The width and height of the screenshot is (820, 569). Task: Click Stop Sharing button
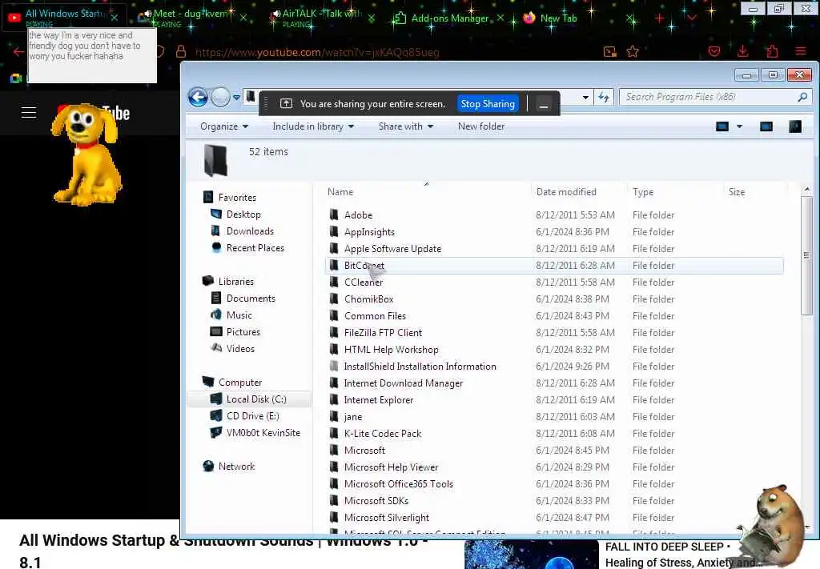[x=488, y=104]
